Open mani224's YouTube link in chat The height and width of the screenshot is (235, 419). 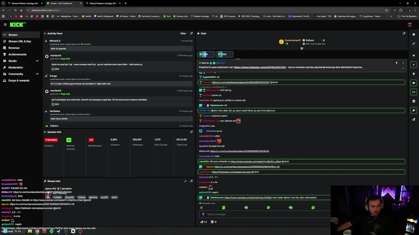point(256,162)
